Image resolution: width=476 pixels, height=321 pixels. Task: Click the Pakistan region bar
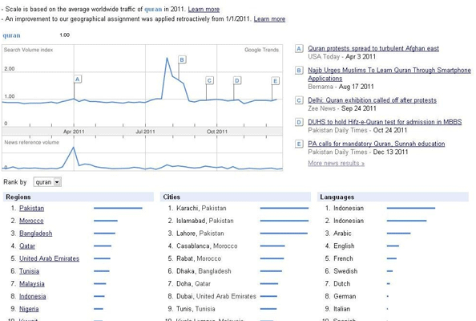(118, 208)
